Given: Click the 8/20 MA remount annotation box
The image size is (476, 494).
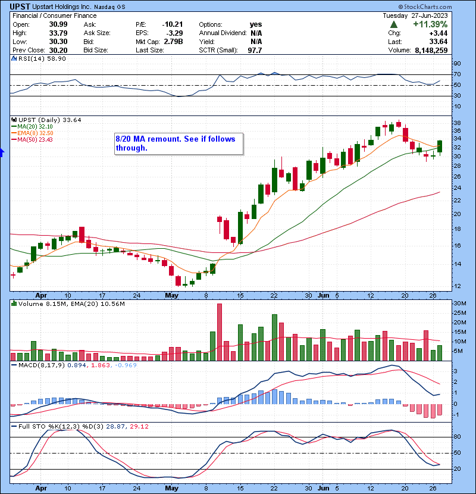Looking at the screenshot, I should point(178,143).
